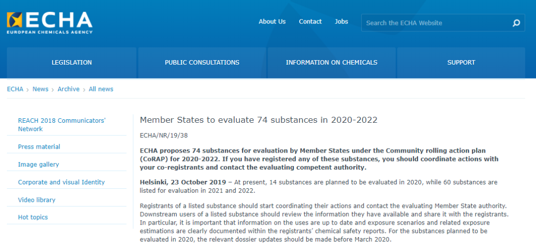Image resolution: width=536 pixels, height=246 pixels.
Task: Click the search magnifier icon
Action: (x=516, y=23)
